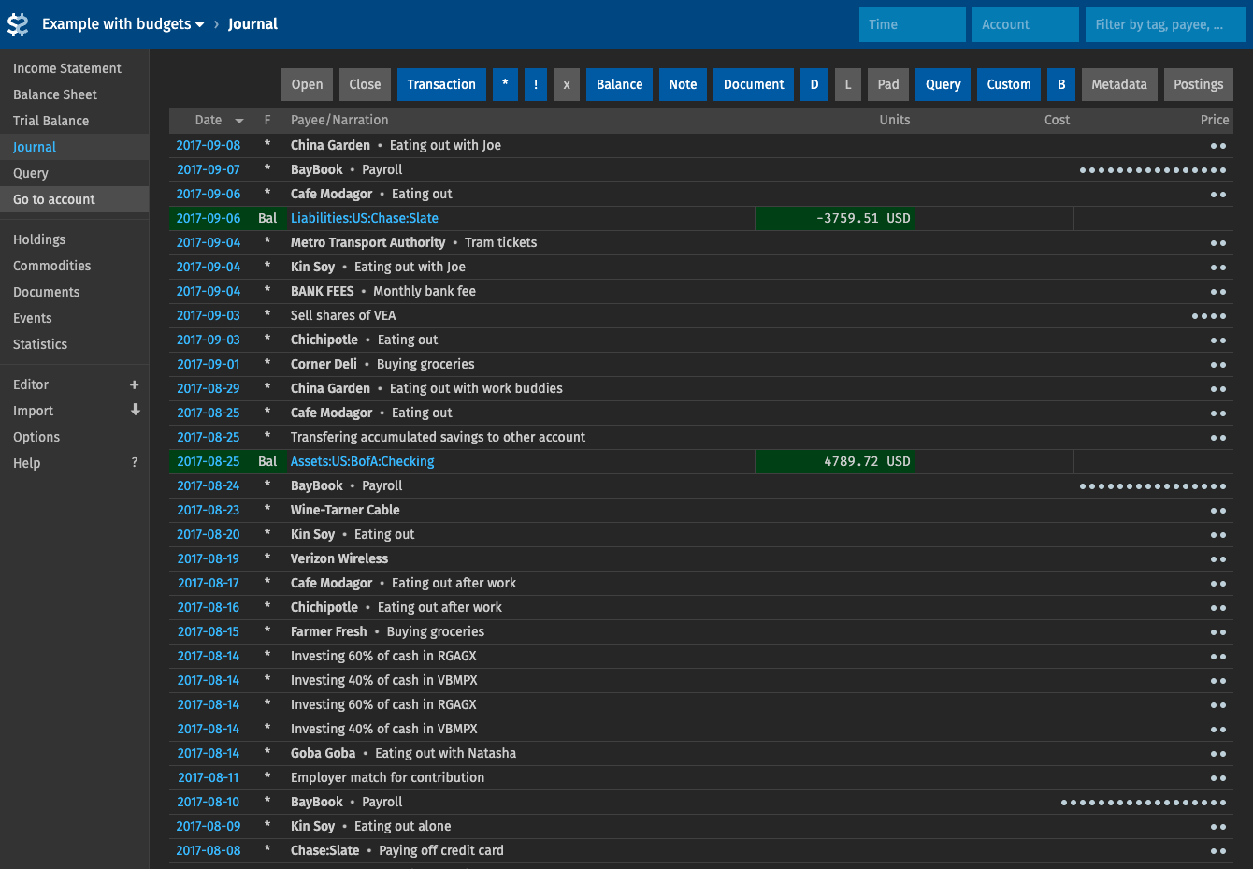Toggle the 'x' flagged transactions filter
The height and width of the screenshot is (869, 1253).
coord(567,84)
